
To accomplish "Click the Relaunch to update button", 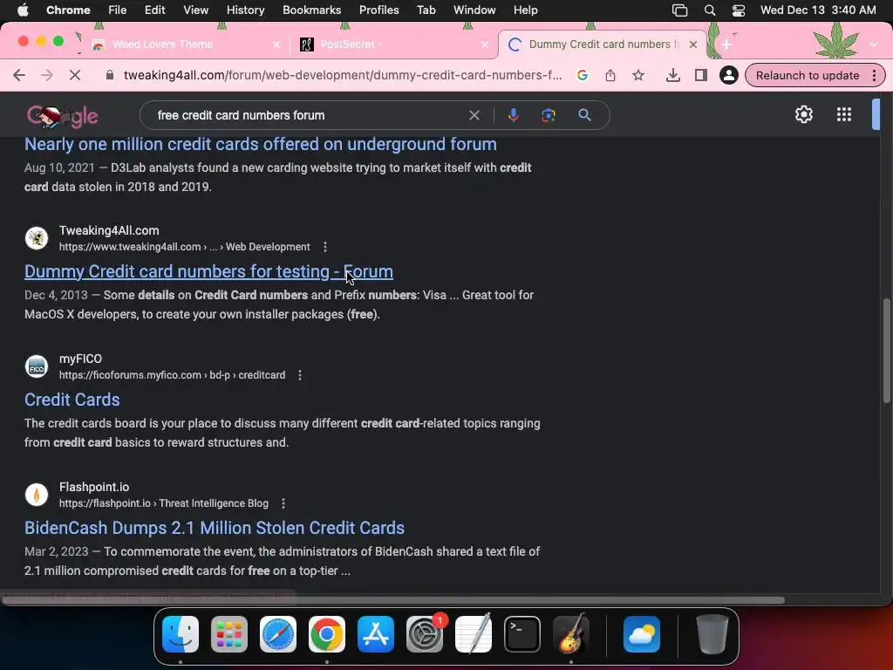I will coord(808,75).
